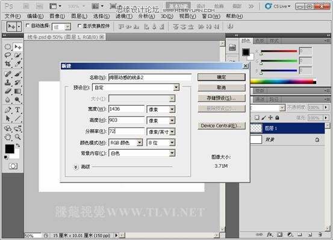Select the Dodge tool
Image resolution: width=333 pixels, height=240 pixels.
pyautogui.click(x=17, y=99)
